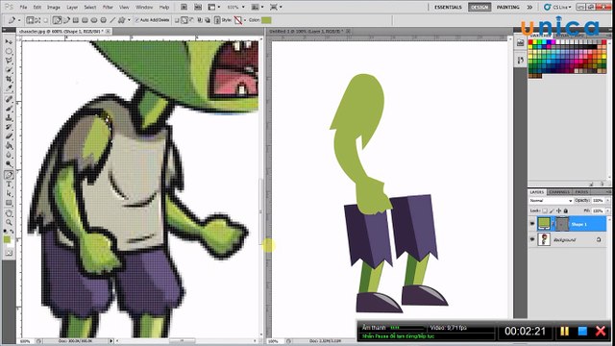Open the Image menu
This screenshot has height=346, width=615.
[54, 7]
